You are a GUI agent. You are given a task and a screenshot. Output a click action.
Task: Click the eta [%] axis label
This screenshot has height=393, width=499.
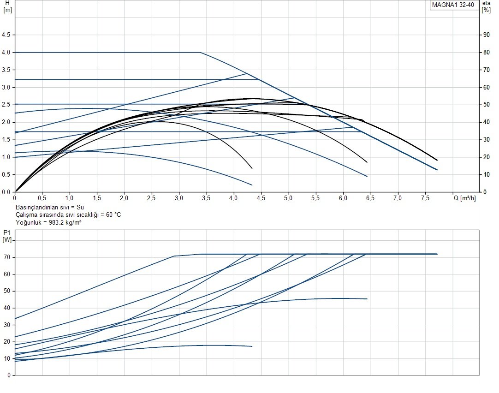pyautogui.click(x=486, y=6)
